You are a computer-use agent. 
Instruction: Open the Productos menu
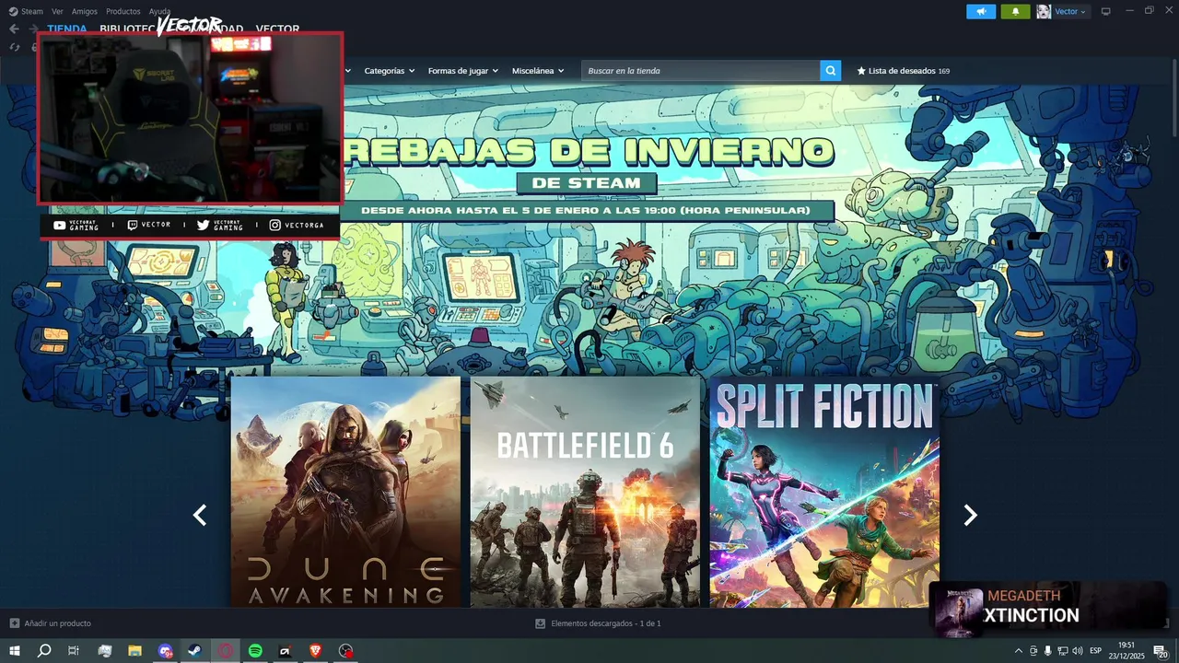123,11
